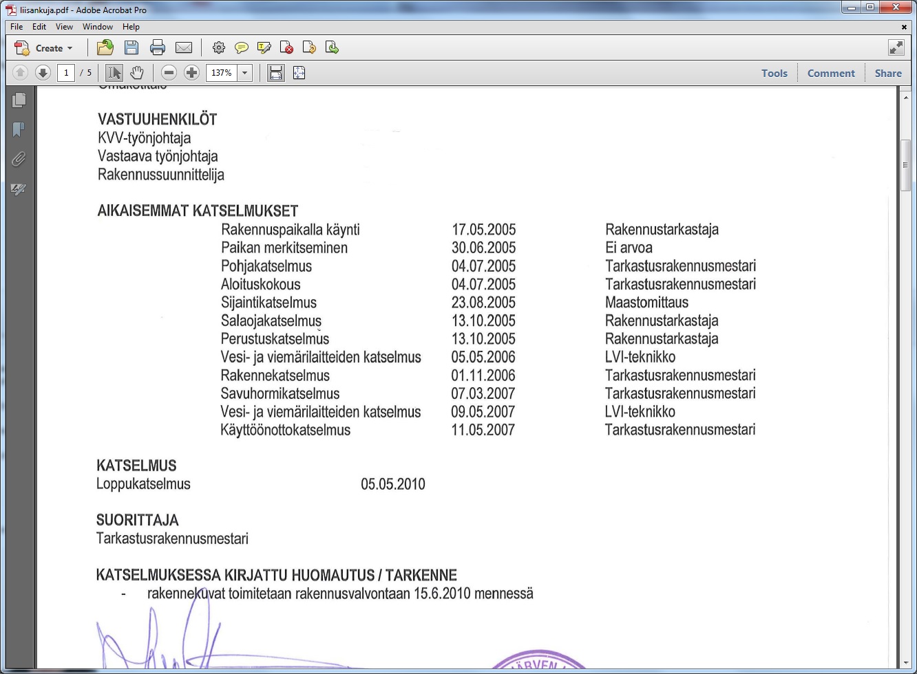Open the Page Thumbnails panel

click(19, 100)
